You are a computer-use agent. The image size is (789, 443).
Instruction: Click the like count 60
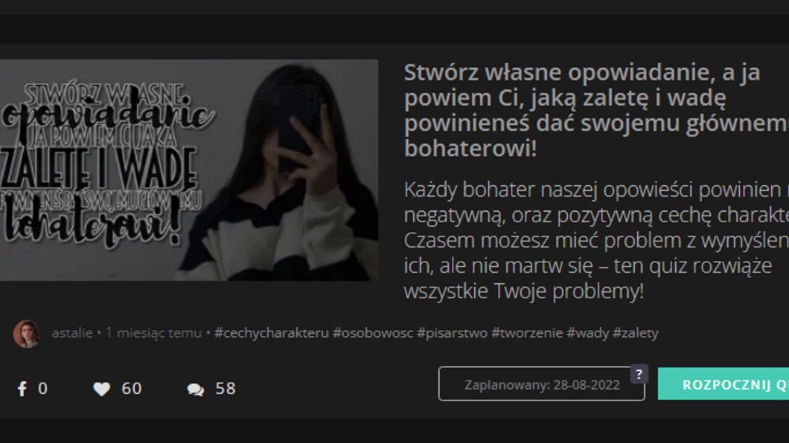tap(131, 389)
